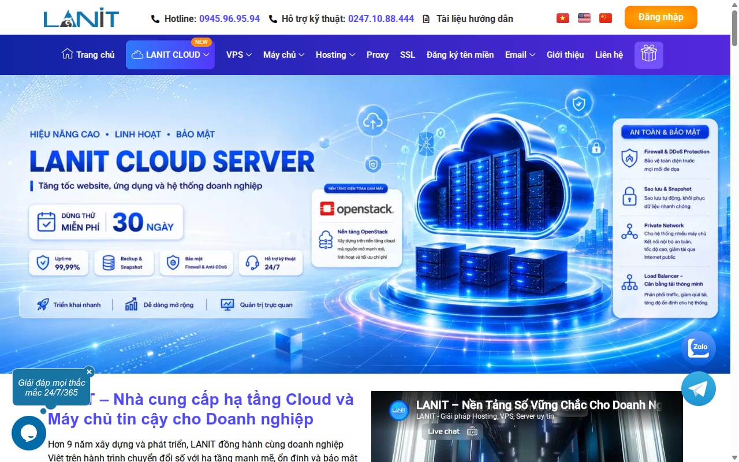Open the gift box promotions icon

[x=649, y=55]
